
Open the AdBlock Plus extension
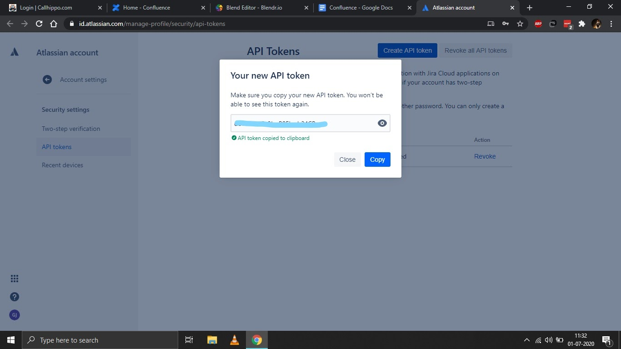point(538,24)
